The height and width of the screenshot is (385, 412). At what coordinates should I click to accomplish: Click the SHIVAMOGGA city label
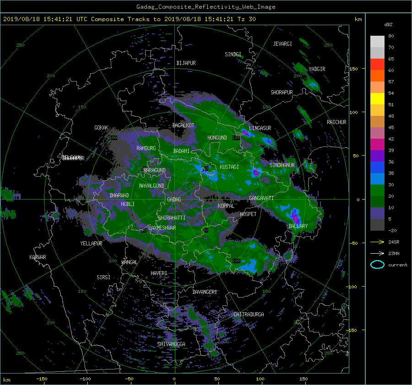(x=171, y=344)
